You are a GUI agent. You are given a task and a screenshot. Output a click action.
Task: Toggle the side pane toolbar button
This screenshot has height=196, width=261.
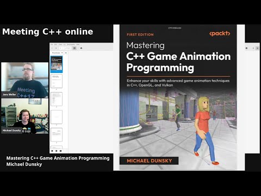click(x=74, y=48)
